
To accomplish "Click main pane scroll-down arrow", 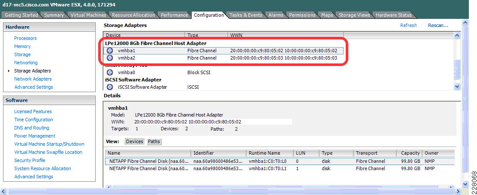I will tap(465, 184).
